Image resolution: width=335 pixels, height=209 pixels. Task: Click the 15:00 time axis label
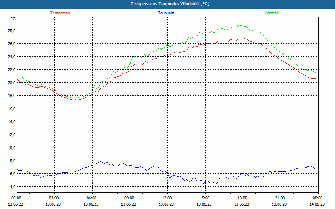tap(204, 198)
